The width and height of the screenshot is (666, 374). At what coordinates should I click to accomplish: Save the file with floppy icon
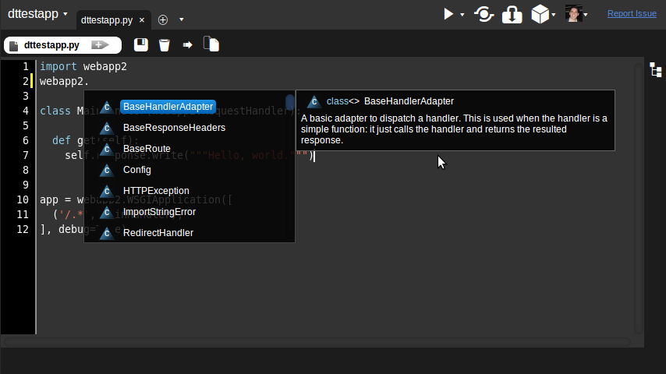pos(141,44)
